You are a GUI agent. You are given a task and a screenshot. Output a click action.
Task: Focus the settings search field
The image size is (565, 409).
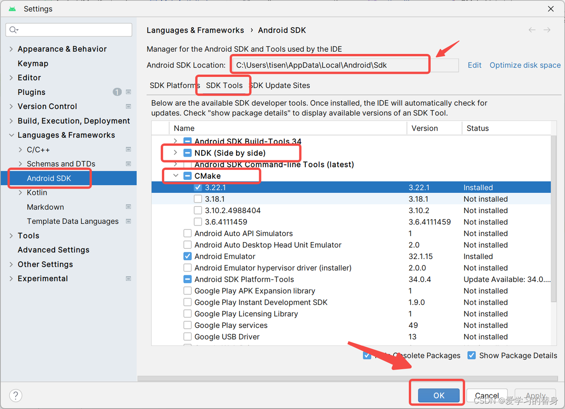click(x=69, y=30)
